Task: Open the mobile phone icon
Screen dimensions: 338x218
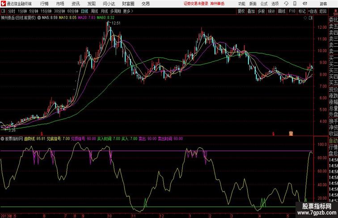Action: pyautogui.click(x=295, y=4)
